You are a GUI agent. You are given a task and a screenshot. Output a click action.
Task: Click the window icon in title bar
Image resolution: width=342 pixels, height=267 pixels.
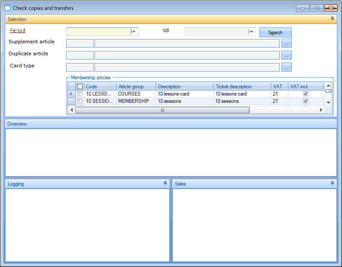7,8
